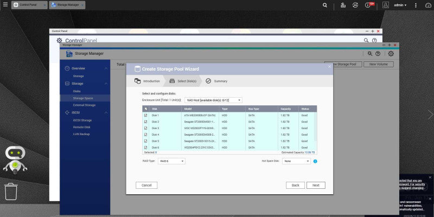Click the Cancel button in wizard
The height and width of the screenshot is (217, 434).
pos(146,185)
